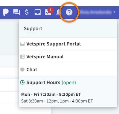This screenshot has height=114, width=119.
Task: Click the Support header label
Action: click(33, 29)
